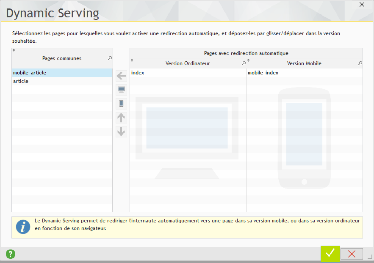Open search in Version Mobile column

tap(360, 63)
